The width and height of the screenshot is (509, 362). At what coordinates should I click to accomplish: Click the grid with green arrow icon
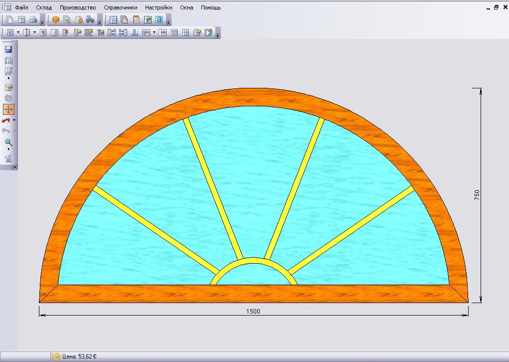pyautogui.click(x=148, y=20)
